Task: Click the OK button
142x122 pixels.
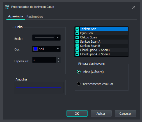Action: tap(77, 114)
